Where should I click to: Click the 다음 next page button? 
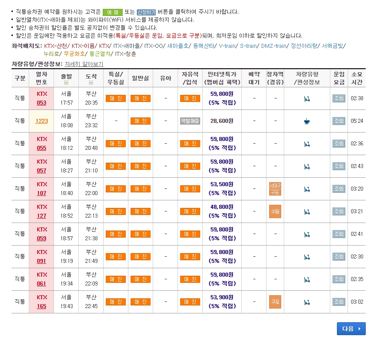tap(351, 328)
